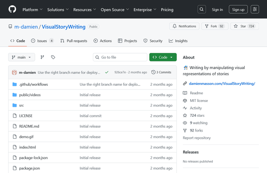Click the Sign in link
Viewport: 267px width, 173px height.
click(x=217, y=10)
